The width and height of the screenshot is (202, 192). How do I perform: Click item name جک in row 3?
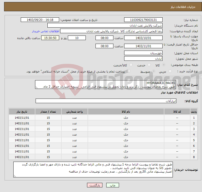click(126, 129)
